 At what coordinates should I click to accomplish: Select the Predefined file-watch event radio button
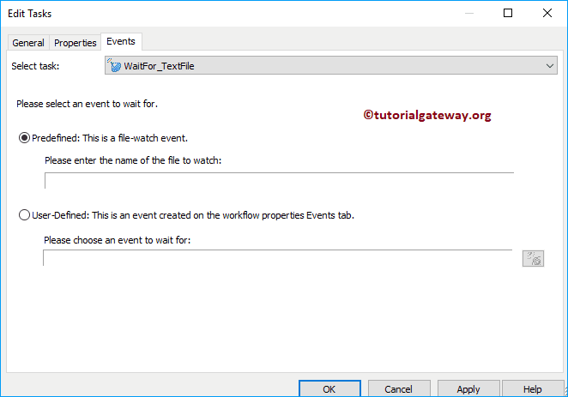pyautogui.click(x=24, y=138)
